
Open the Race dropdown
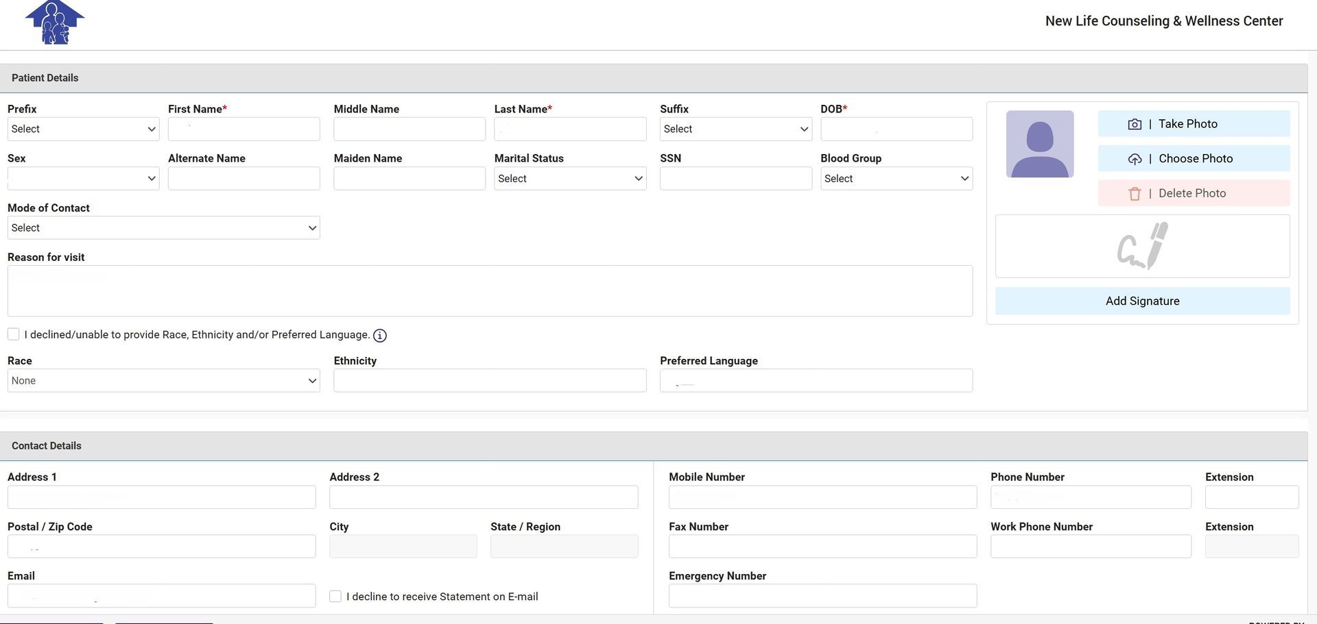click(163, 381)
